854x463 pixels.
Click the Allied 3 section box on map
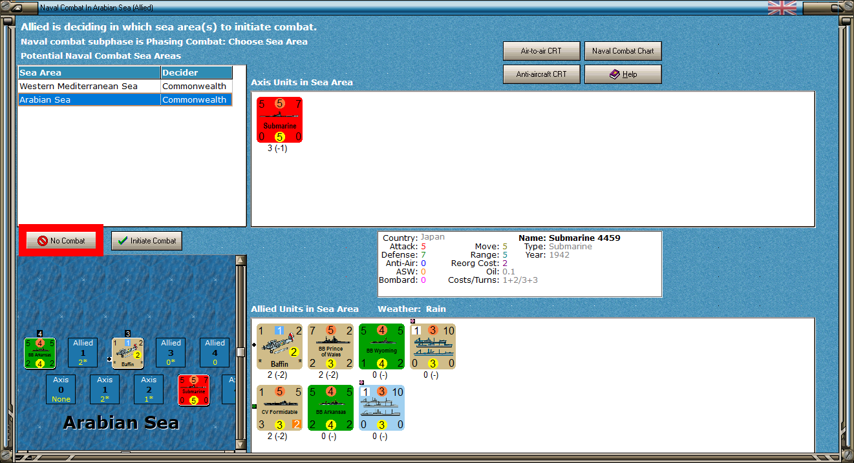click(x=171, y=353)
